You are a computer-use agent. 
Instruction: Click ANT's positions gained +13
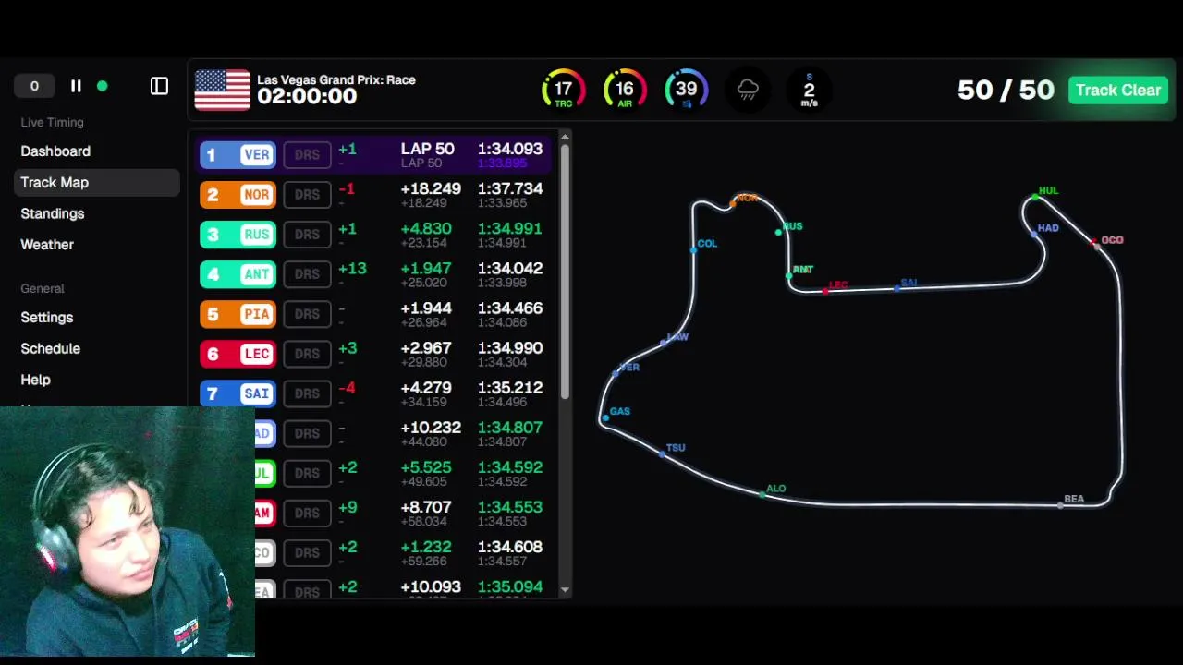click(352, 269)
